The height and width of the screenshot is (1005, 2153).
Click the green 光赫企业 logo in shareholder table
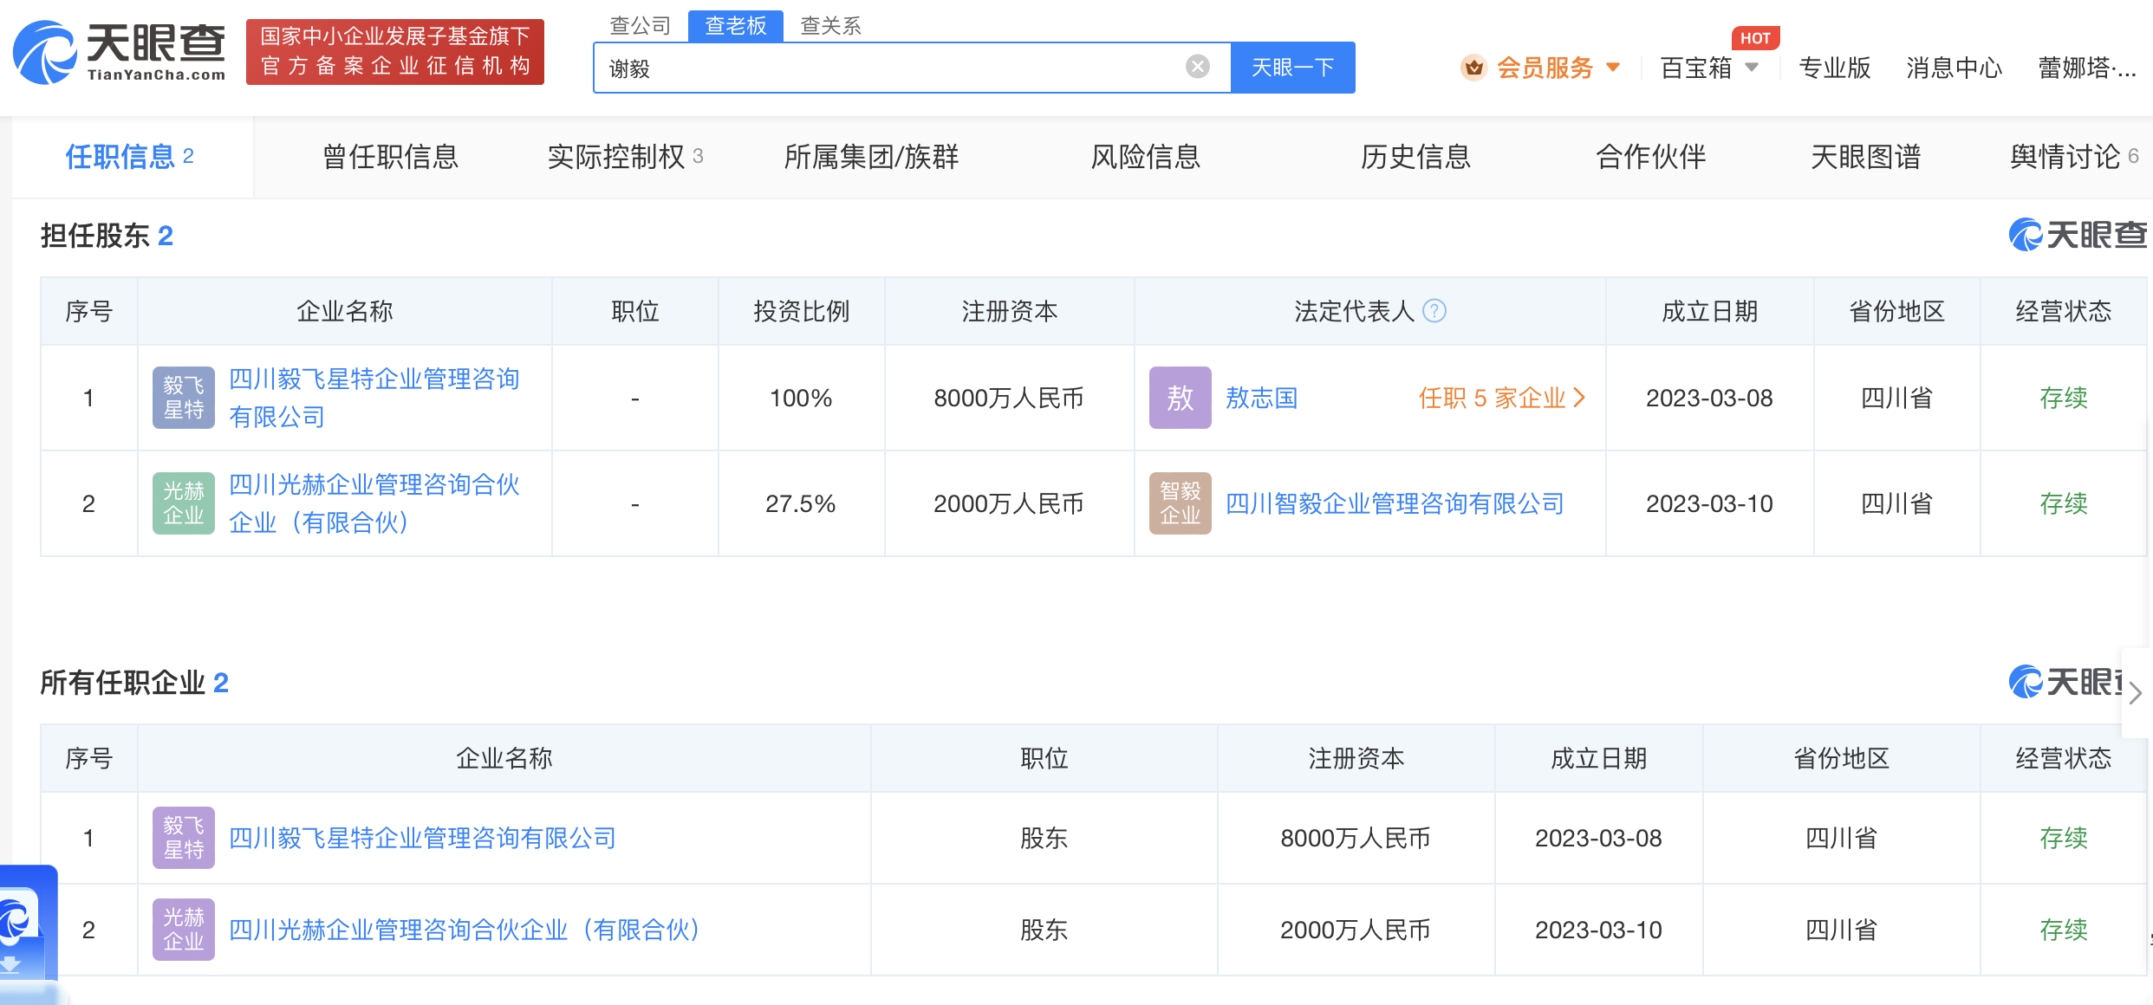pyautogui.click(x=184, y=503)
